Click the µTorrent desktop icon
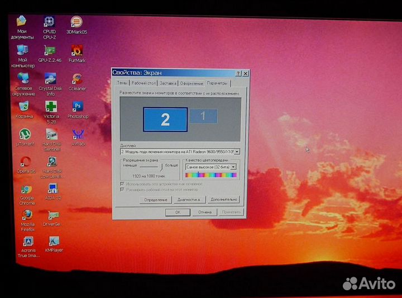The width and height of the screenshot is (402, 298). [x=25, y=135]
